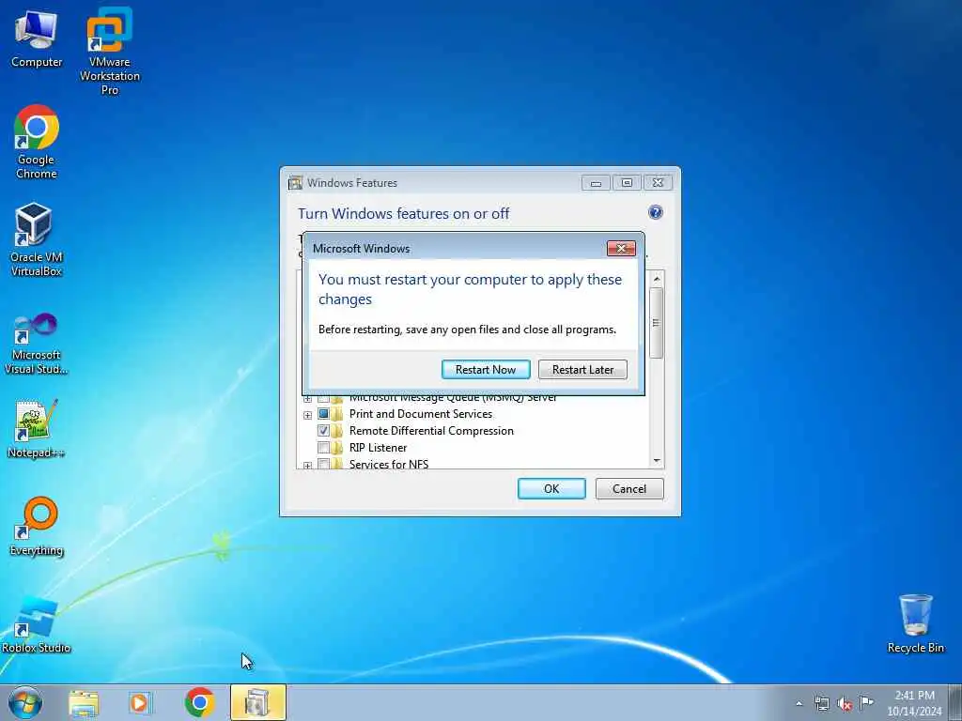Viewport: 962px width, 721px height.
Task: Select the Services for NFS label
Action: point(389,464)
